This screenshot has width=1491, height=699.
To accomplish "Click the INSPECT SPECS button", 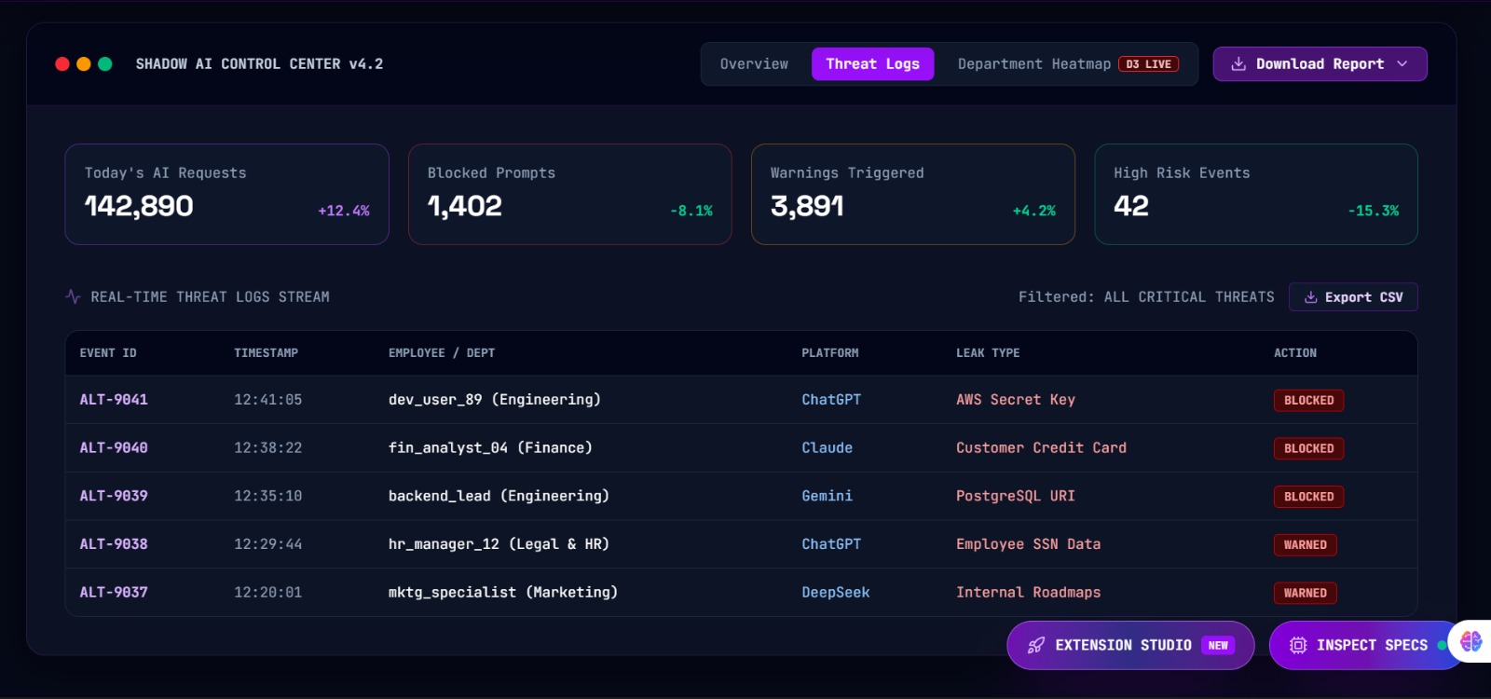I will point(1366,645).
